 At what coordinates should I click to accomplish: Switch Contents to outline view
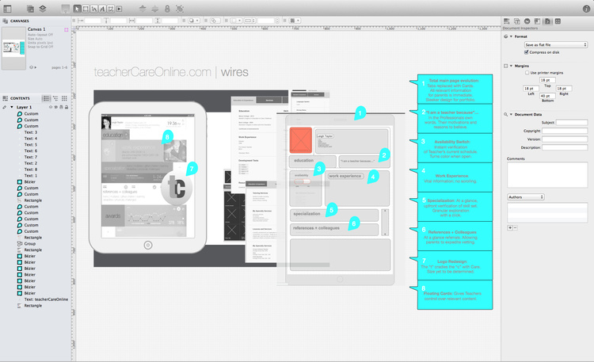click(55, 98)
